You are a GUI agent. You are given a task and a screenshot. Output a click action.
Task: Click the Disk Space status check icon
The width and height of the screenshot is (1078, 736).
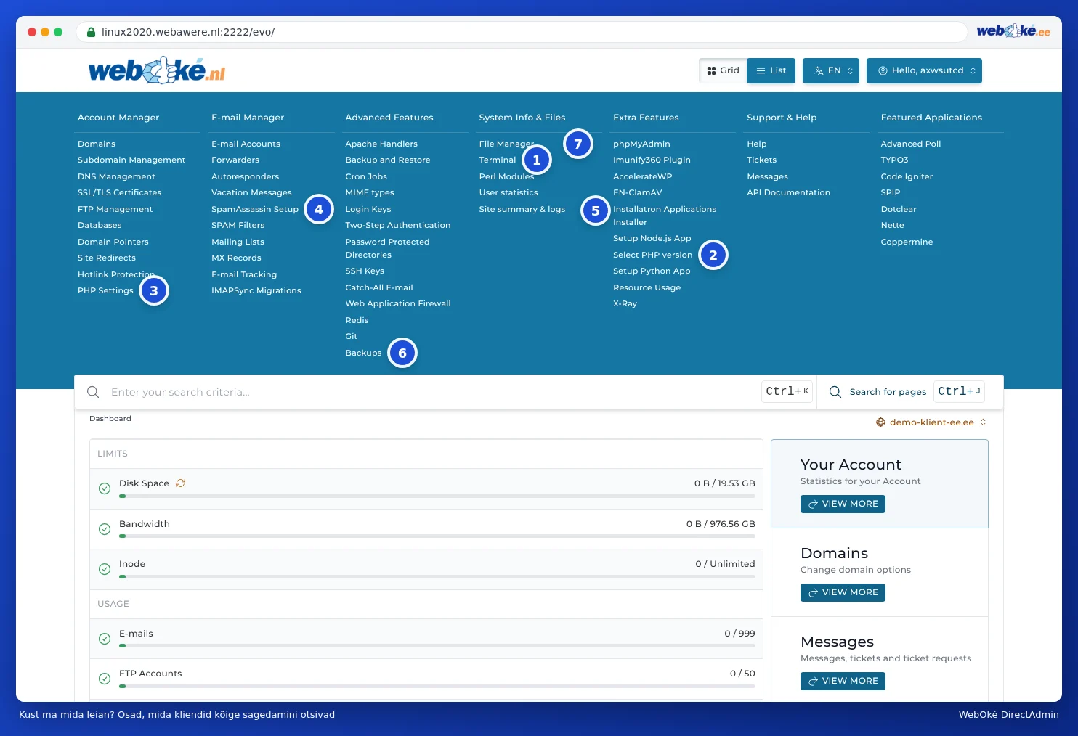tap(105, 488)
